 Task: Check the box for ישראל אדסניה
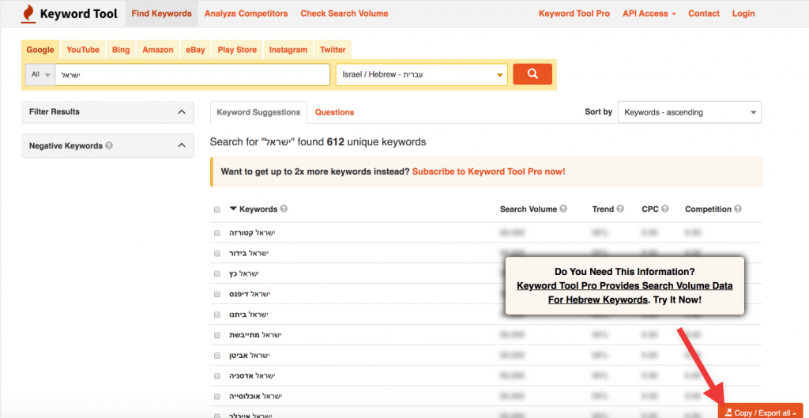point(217,376)
